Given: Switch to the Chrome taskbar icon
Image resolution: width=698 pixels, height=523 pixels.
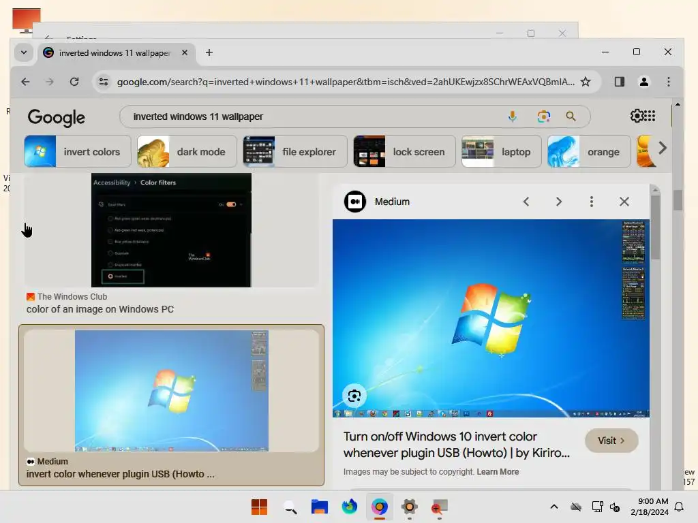Looking at the screenshot, I should click(x=379, y=507).
